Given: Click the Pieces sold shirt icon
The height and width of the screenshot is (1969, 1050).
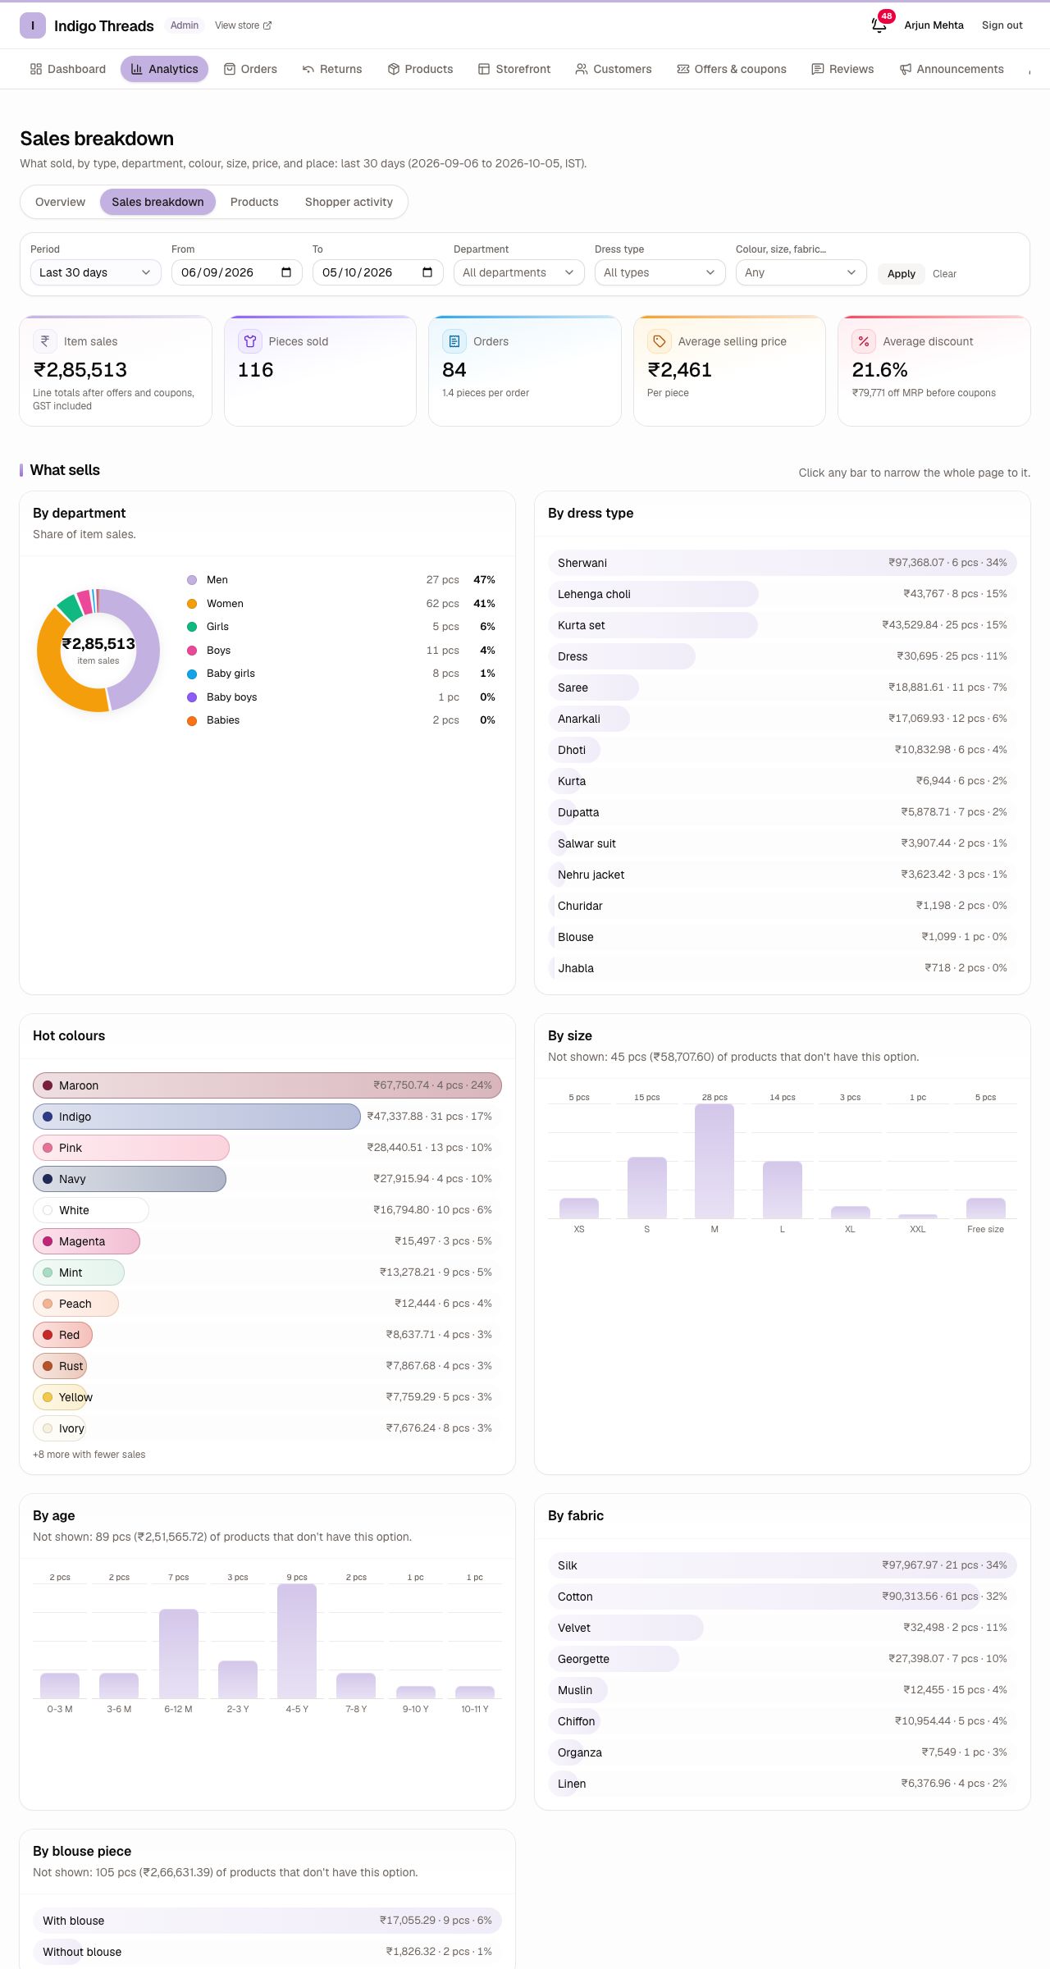Looking at the screenshot, I should point(250,341).
